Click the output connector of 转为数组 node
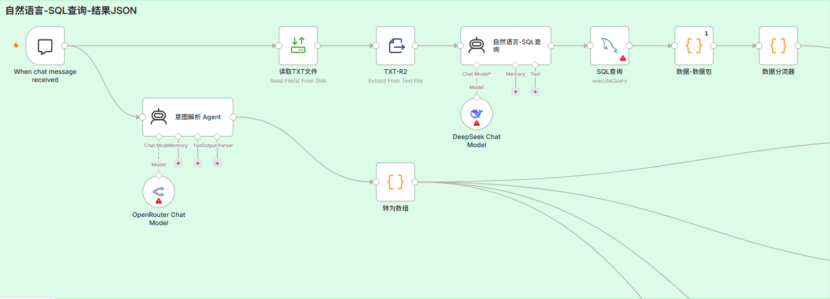This screenshot has width=830, height=299. [415, 182]
